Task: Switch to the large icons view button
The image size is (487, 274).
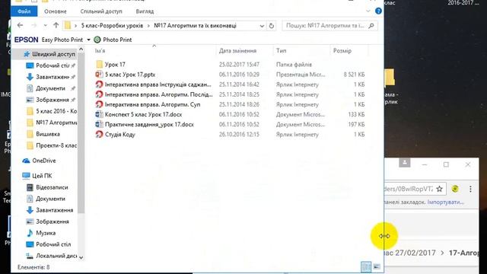Action: (x=377, y=266)
